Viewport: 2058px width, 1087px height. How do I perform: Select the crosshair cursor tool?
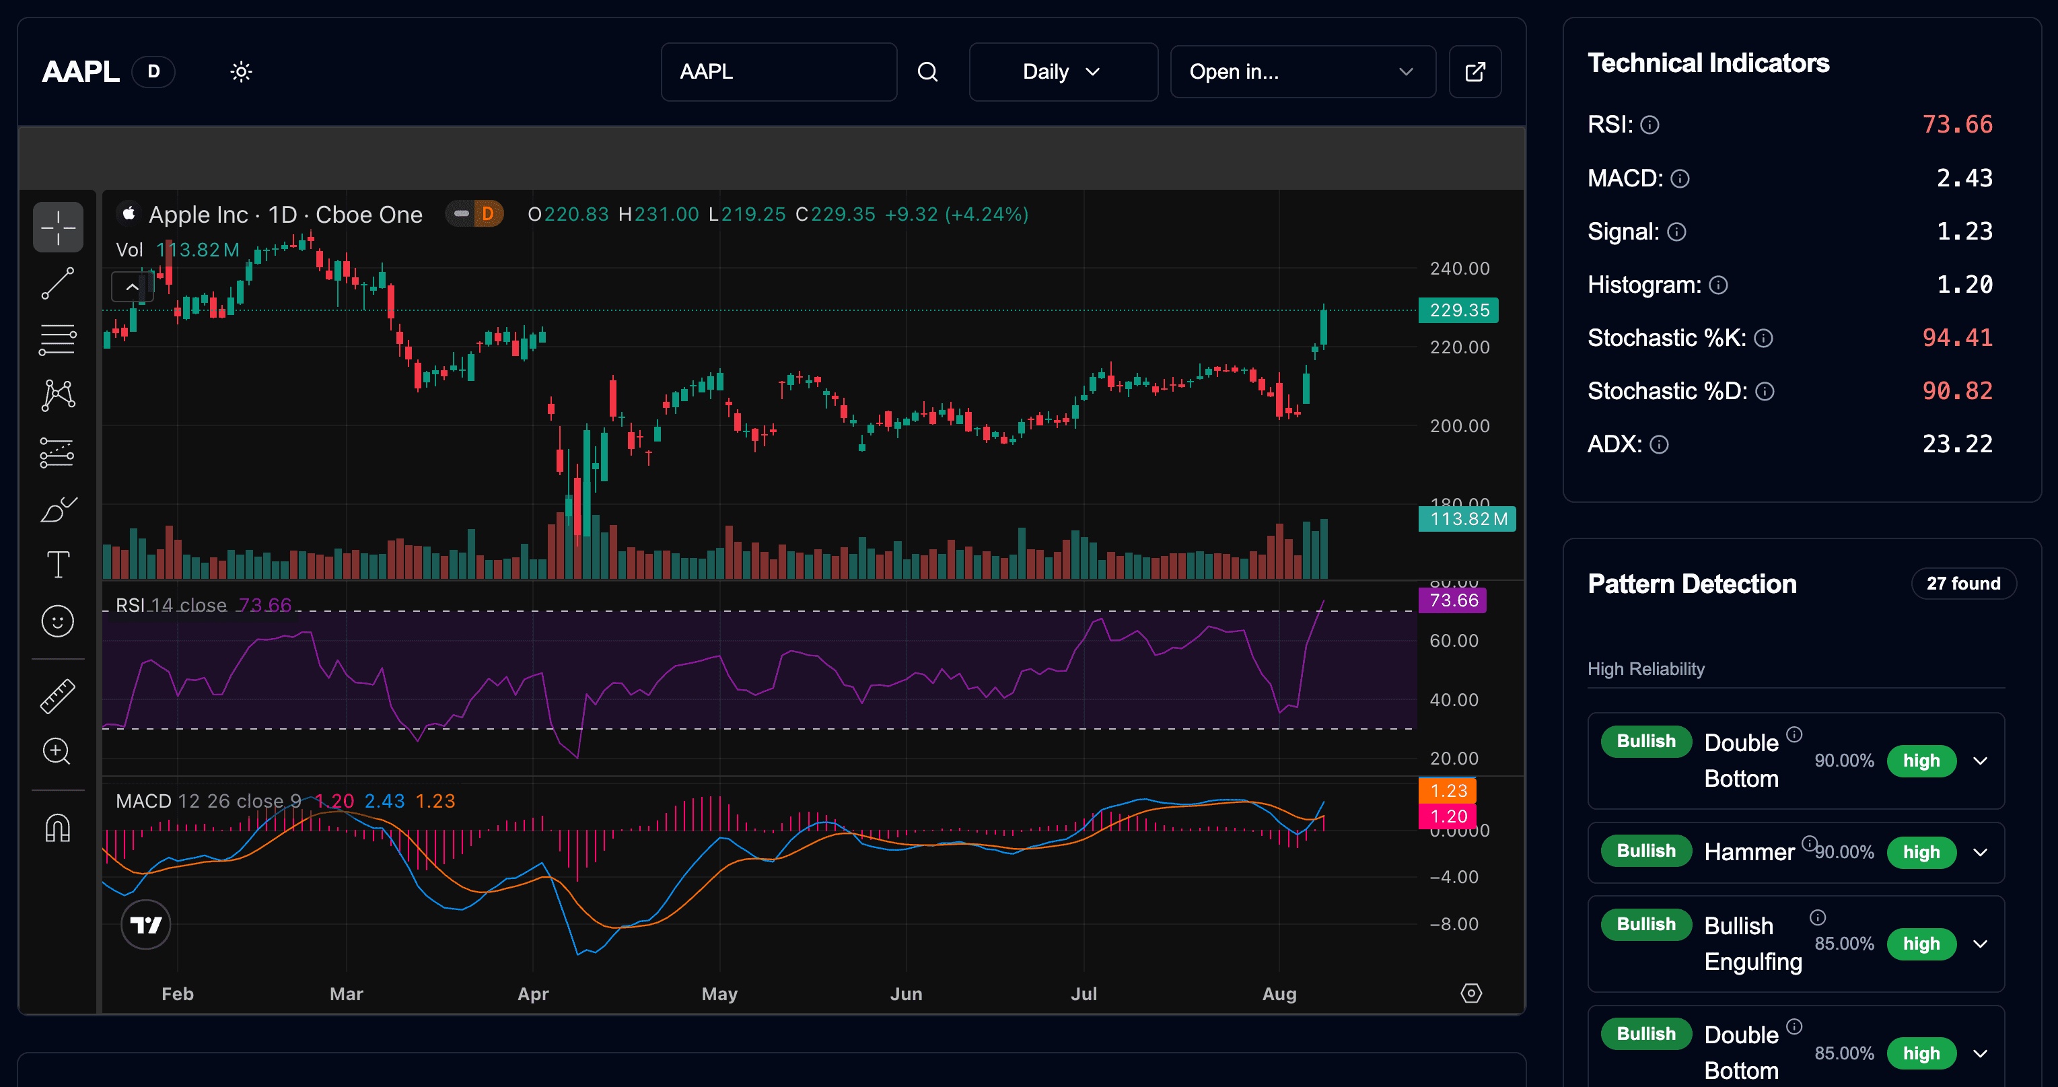pyautogui.click(x=57, y=227)
